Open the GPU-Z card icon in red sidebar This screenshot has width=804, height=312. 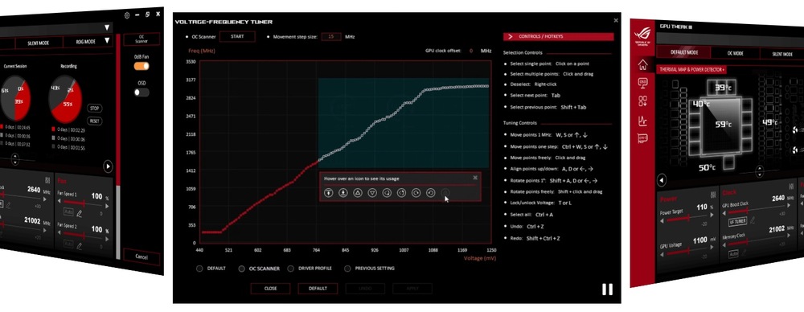[642, 138]
